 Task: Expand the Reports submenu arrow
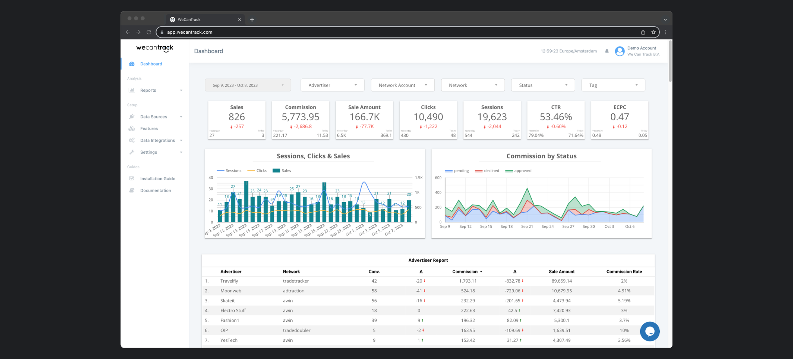[x=181, y=91]
